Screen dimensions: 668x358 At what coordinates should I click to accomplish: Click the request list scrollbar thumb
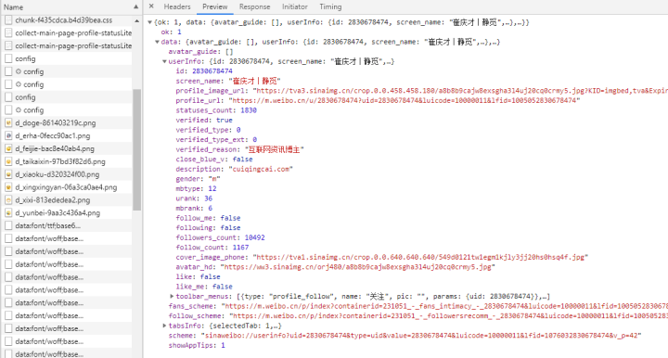pos(136,150)
